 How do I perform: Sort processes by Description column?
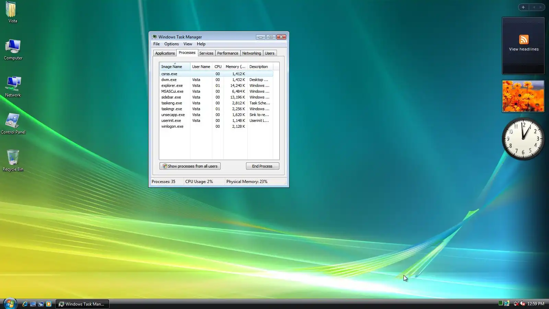click(260, 67)
